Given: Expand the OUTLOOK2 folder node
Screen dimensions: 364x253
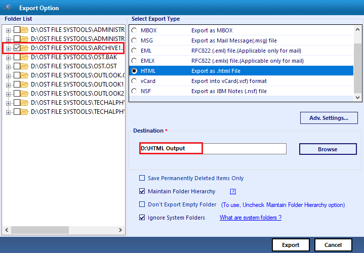Looking at the screenshot, I should 9,94.
